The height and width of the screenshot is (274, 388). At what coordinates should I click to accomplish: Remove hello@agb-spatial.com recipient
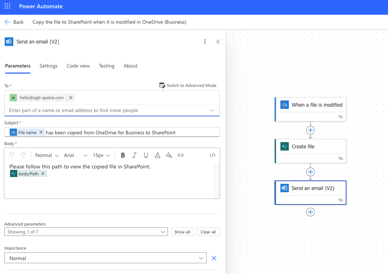[x=71, y=98]
